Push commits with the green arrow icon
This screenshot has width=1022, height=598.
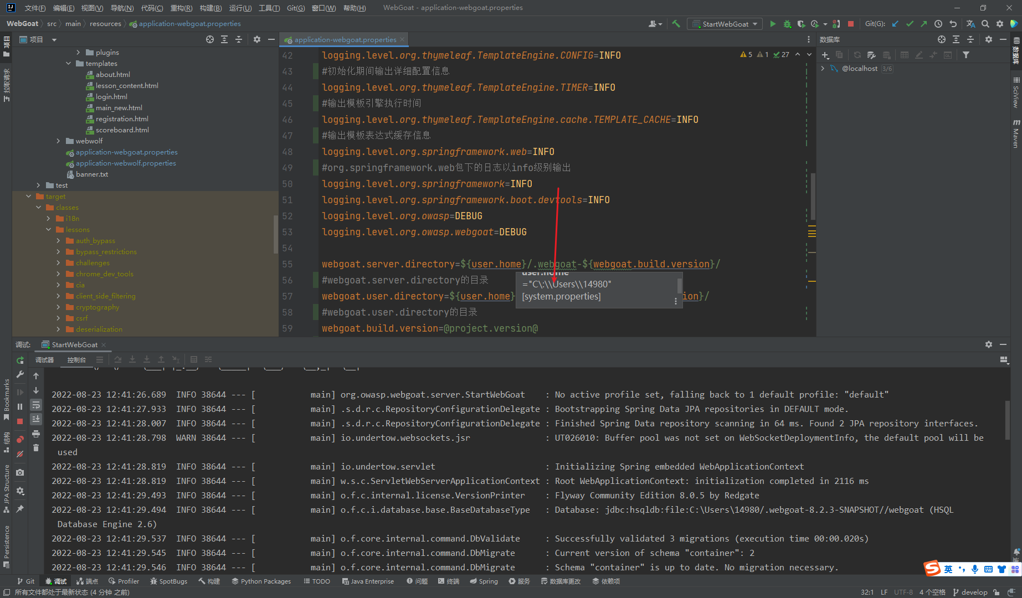[x=923, y=24]
